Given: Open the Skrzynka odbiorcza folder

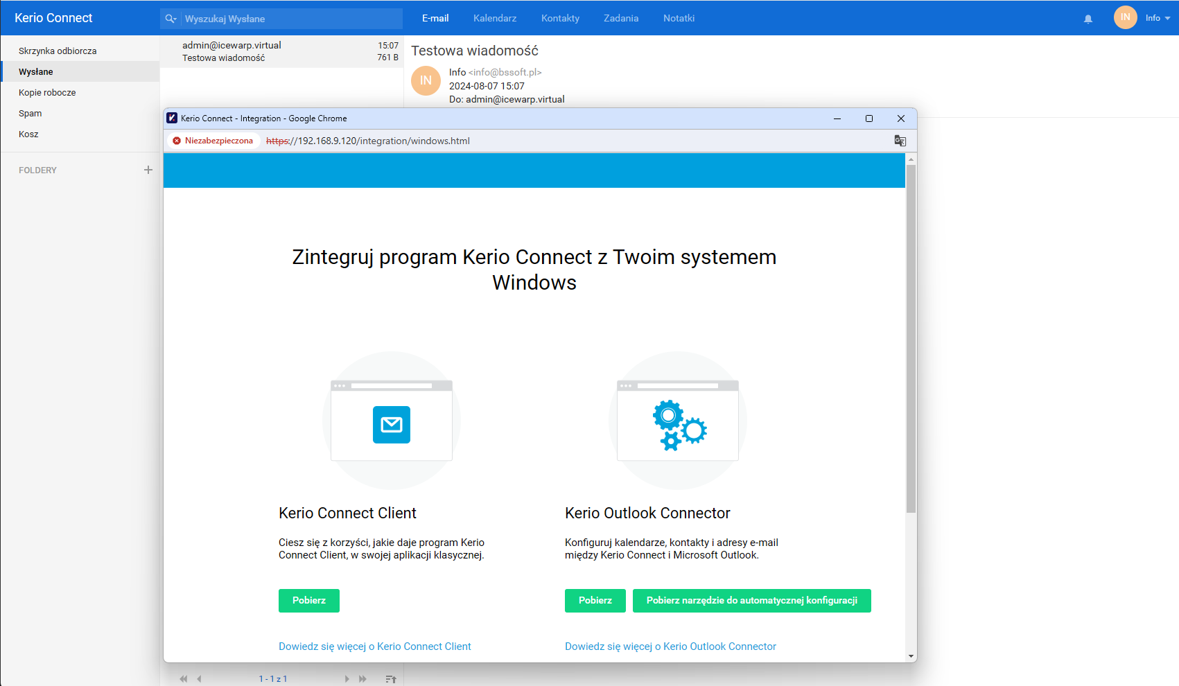Looking at the screenshot, I should tap(58, 51).
